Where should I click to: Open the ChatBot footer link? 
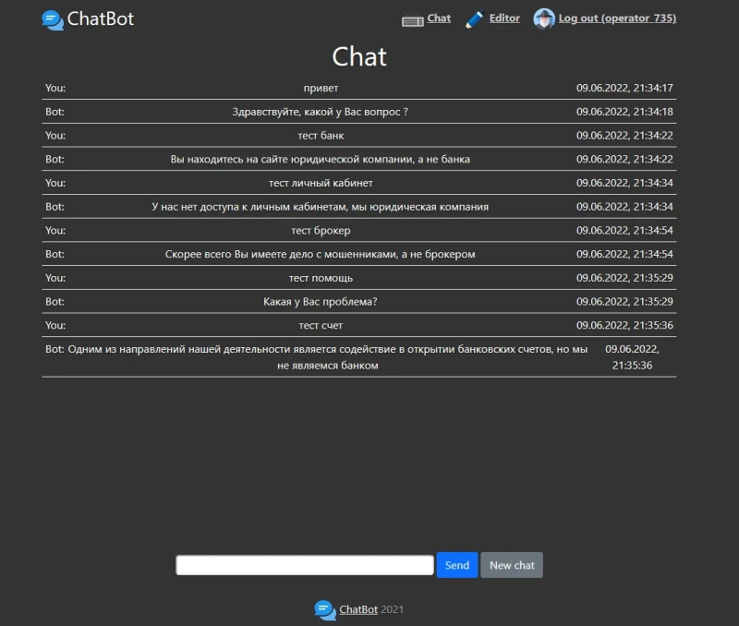pos(358,609)
